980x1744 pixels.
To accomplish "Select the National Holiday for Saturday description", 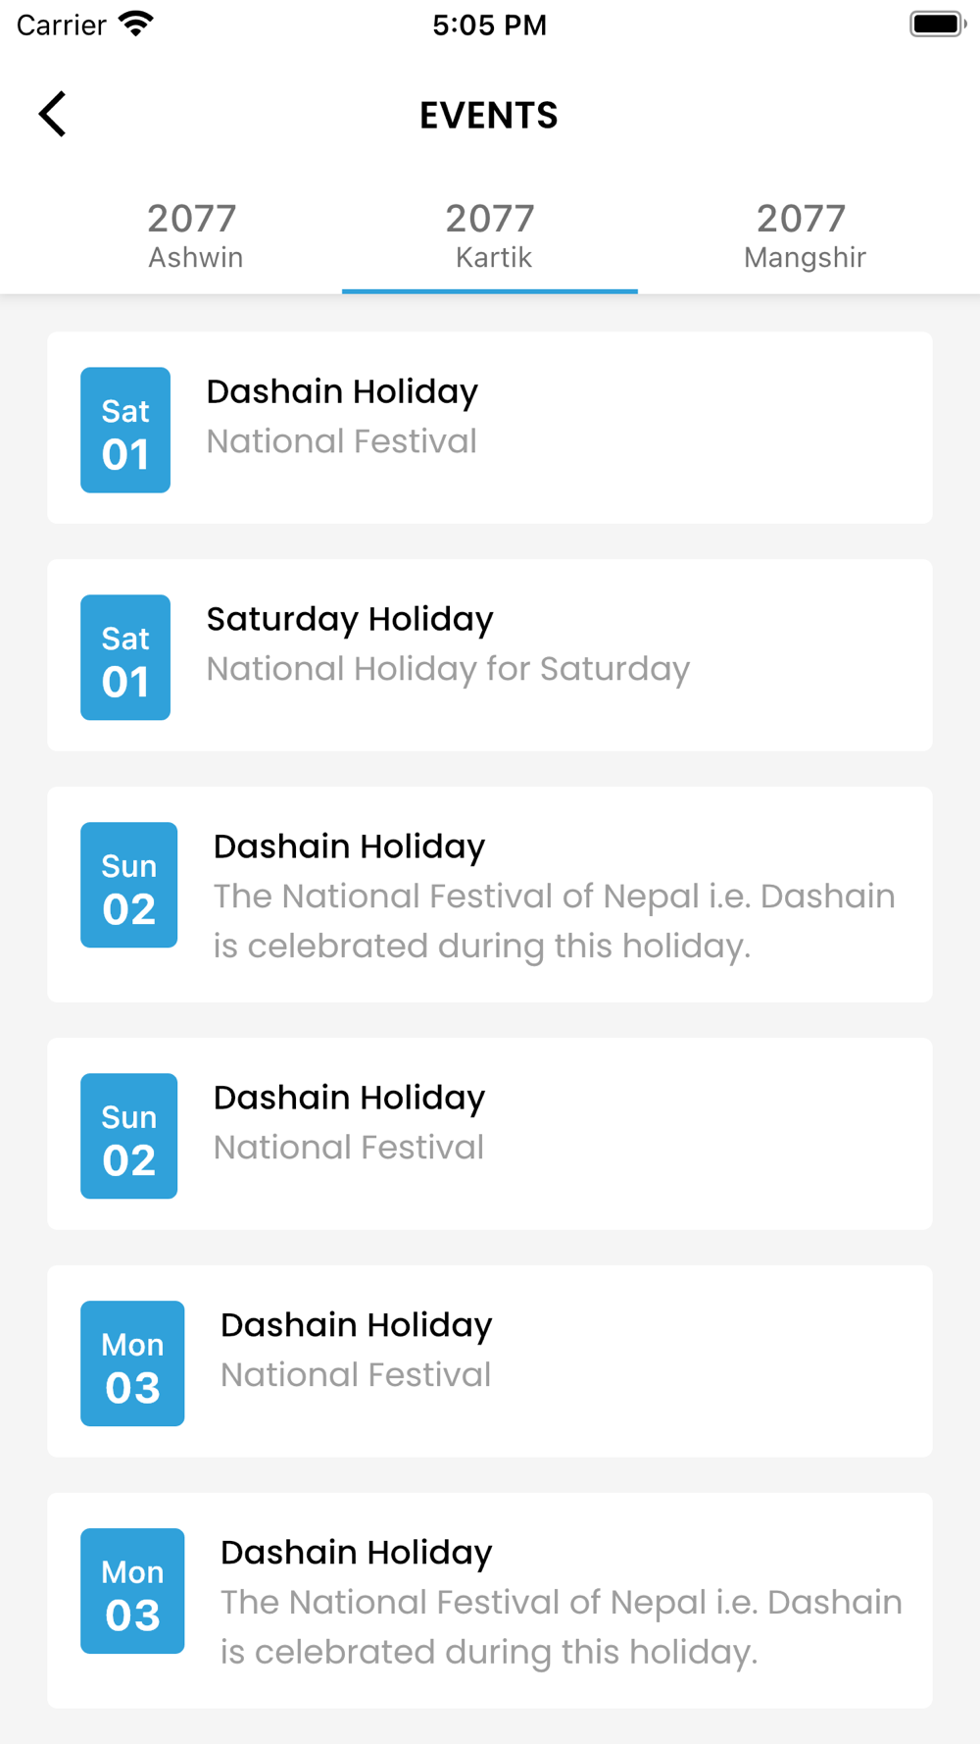I will click(x=448, y=669).
